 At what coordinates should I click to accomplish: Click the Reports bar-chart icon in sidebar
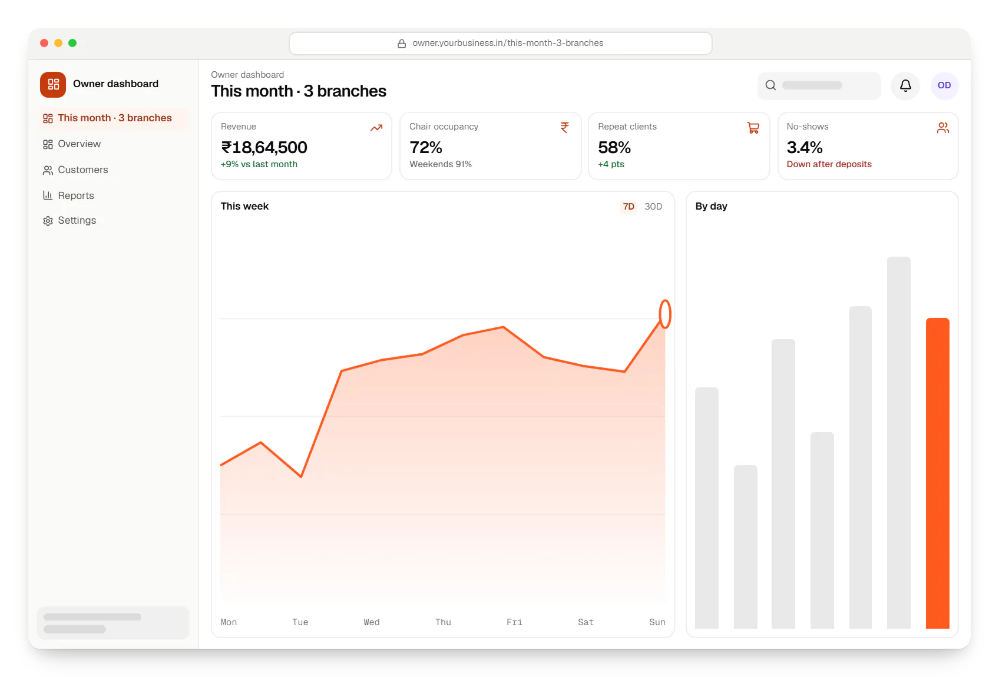click(48, 195)
